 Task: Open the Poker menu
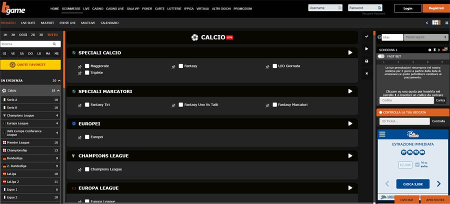pos(147,8)
